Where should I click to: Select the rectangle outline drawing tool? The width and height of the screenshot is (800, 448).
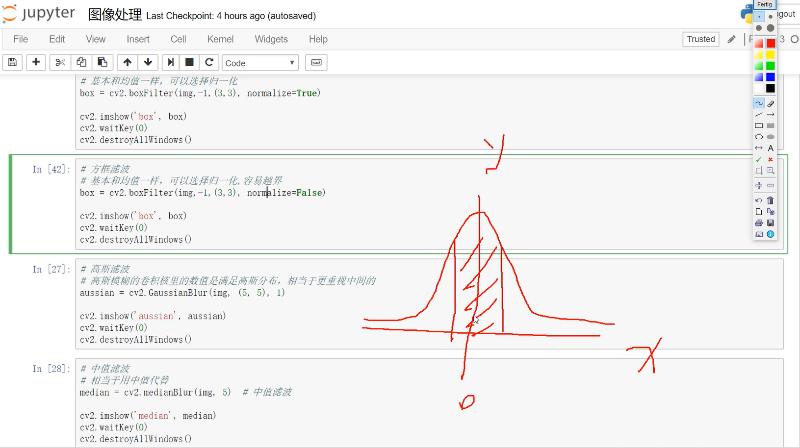pyautogui.click(x=758, y=125)
